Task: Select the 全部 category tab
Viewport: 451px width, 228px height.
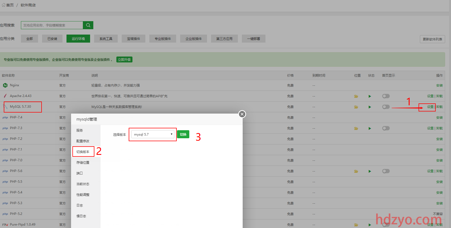Action: [x=29, y=39]
